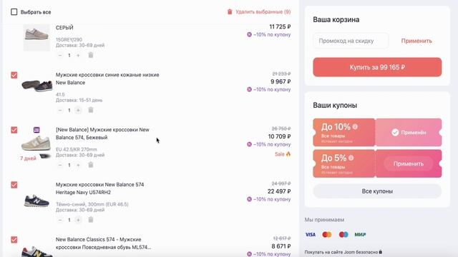458x257 pixels.
Task: Apply the 'До 5%' coupon
Action: pos(409,163)
